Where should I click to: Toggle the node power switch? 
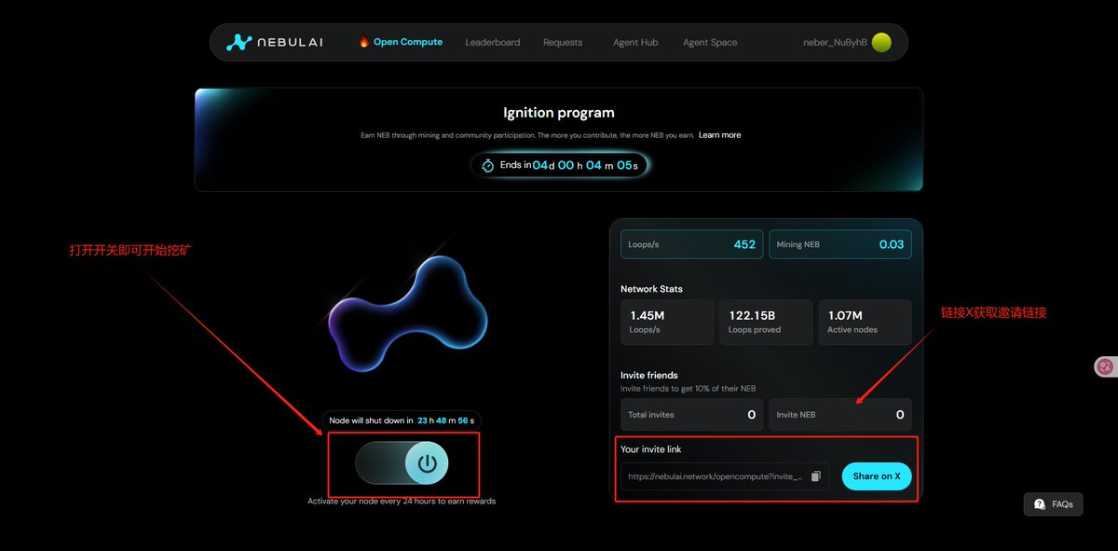pos(402,463)
